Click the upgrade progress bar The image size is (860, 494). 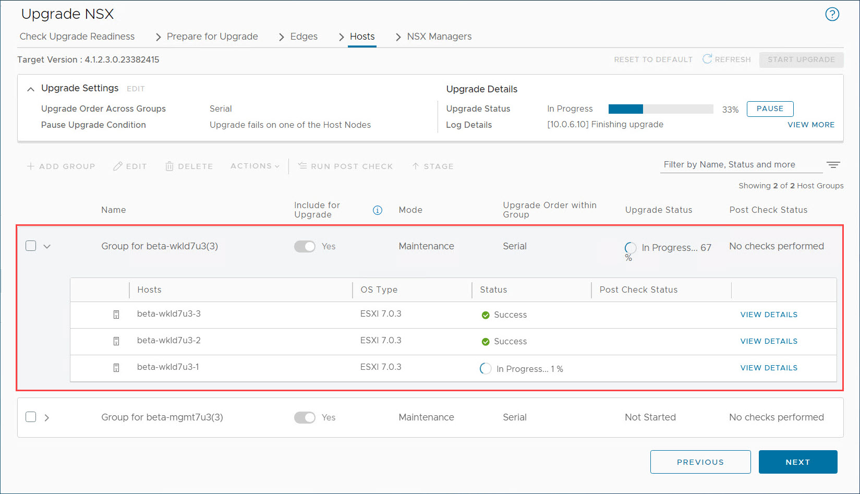pyautogui.click(x=661, y=109)
